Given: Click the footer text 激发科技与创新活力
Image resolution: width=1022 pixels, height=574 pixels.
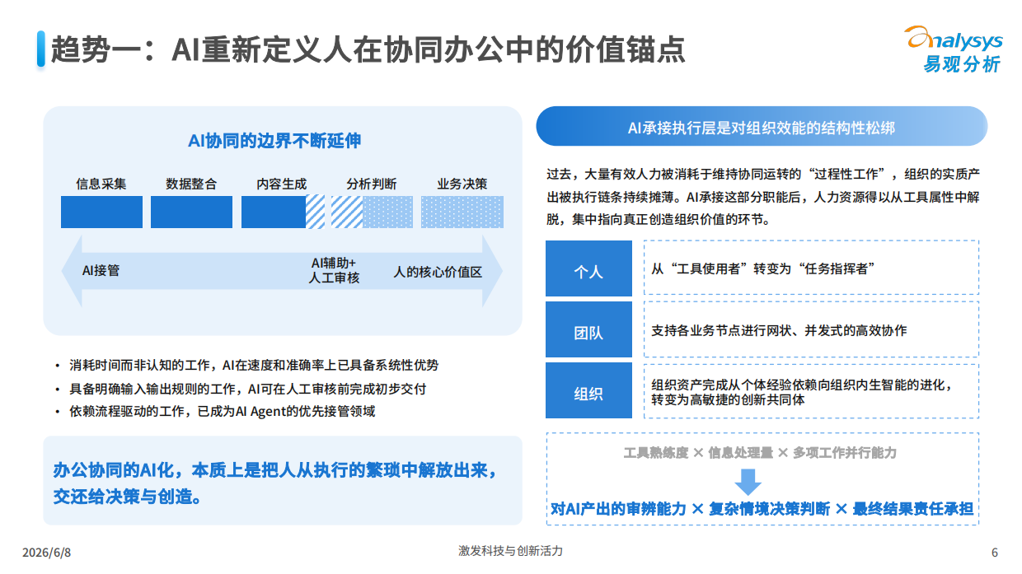Looking at the screenshot, I should [510, 551].
